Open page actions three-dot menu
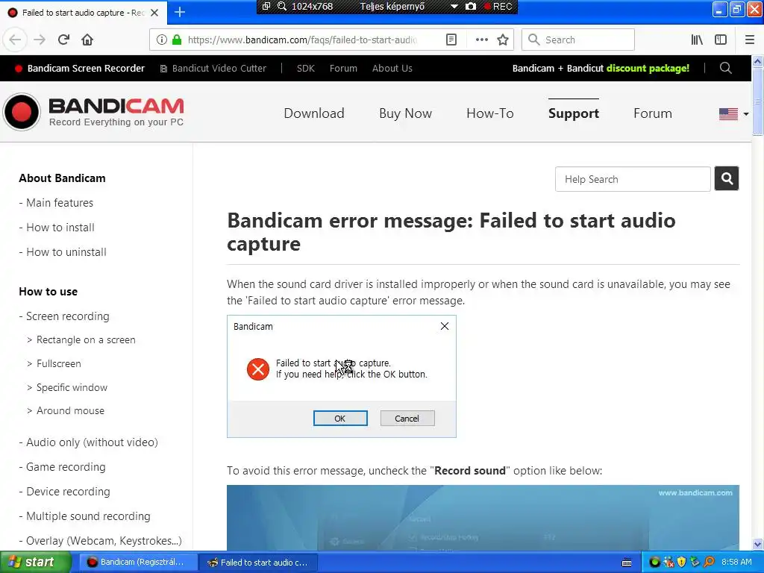The height and width of the screenshot is (573, 764). click(x=481, y=40)
